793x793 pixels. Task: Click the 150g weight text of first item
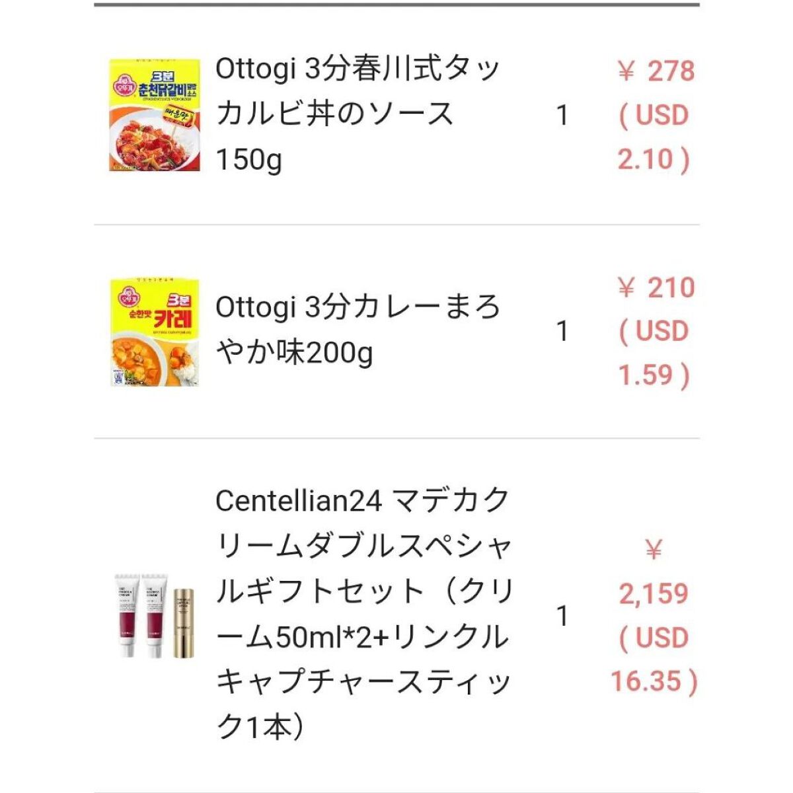tap(249, 160)
